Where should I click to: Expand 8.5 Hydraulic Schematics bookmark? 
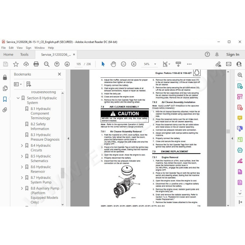22,156
